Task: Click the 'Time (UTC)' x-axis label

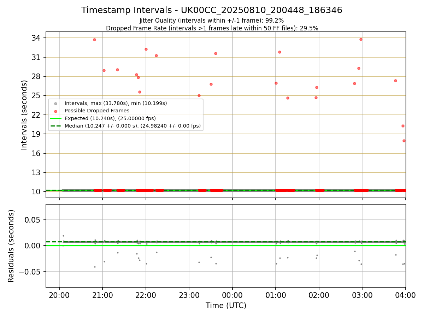Action: [226, 306]
